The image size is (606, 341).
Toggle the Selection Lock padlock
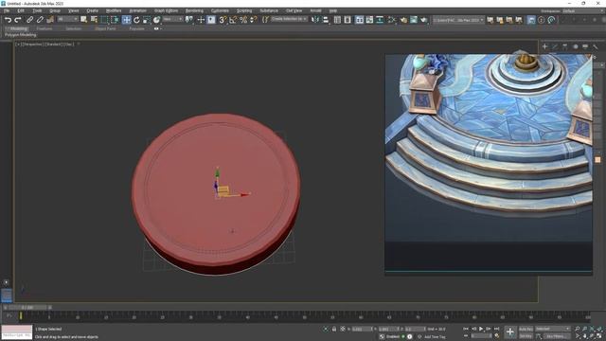tap(334, 329)
